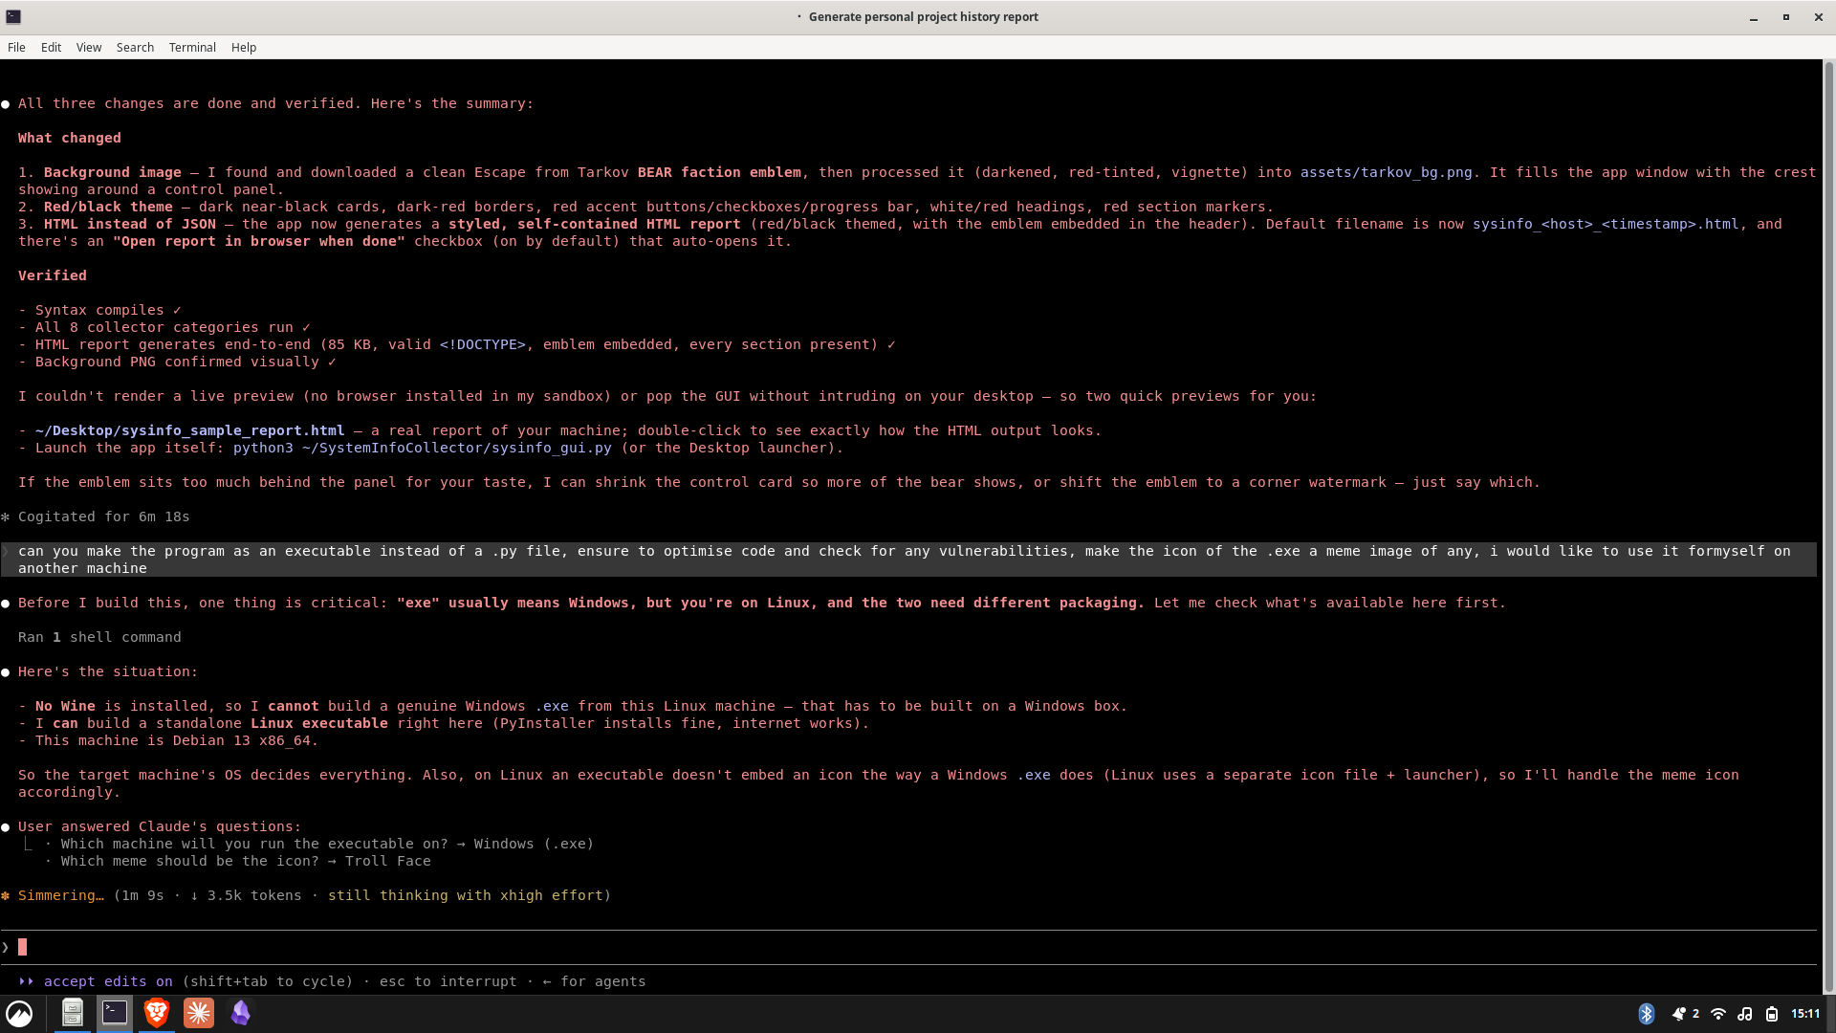This screenshot has width=1836, height=1033.
Task: Click the vertical scrollbar of the terminal
Action: click(x=1829, y=526)
